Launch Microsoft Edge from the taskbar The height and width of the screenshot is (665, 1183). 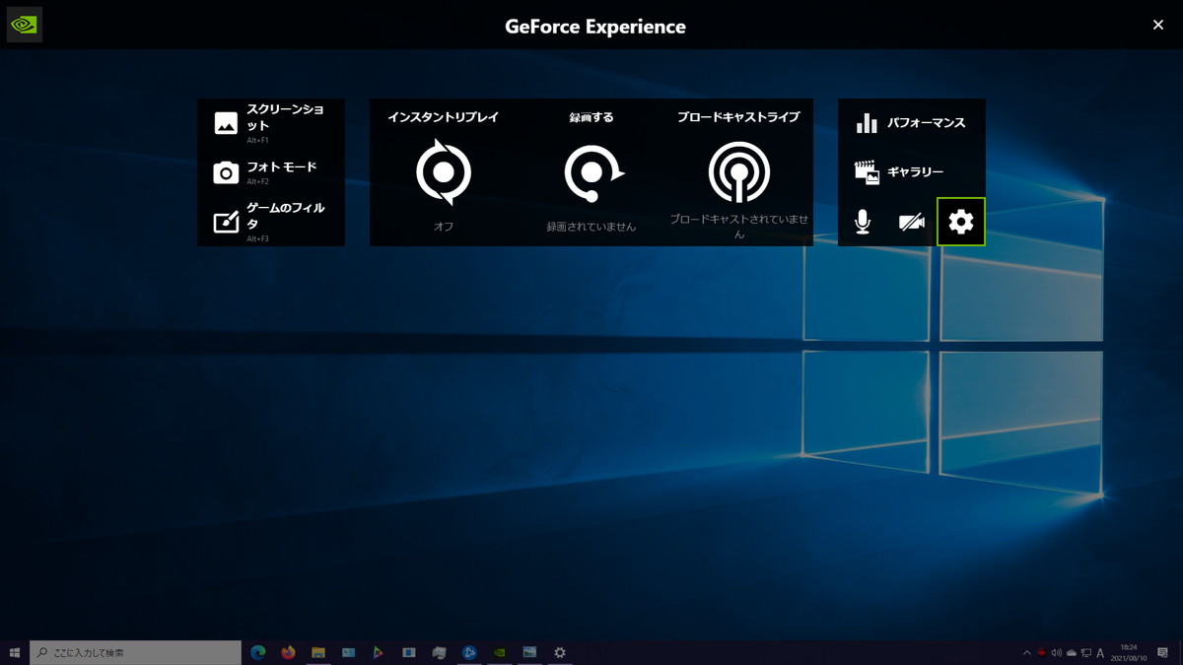pyautogui.click(x=258, y=652)
